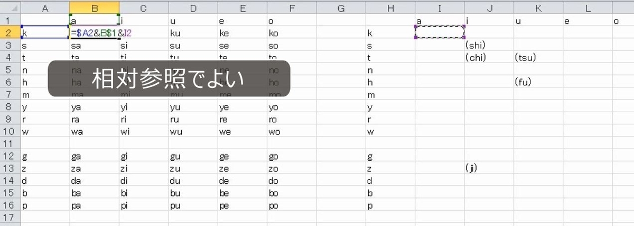This screenshot has width=634, height=226.
Task: Click cell containing "re"
Action: coord(243,119)
